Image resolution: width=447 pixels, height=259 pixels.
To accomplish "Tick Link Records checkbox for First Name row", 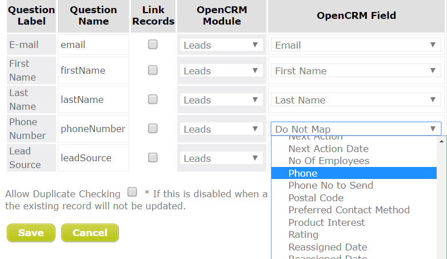I will click(153, 70).
